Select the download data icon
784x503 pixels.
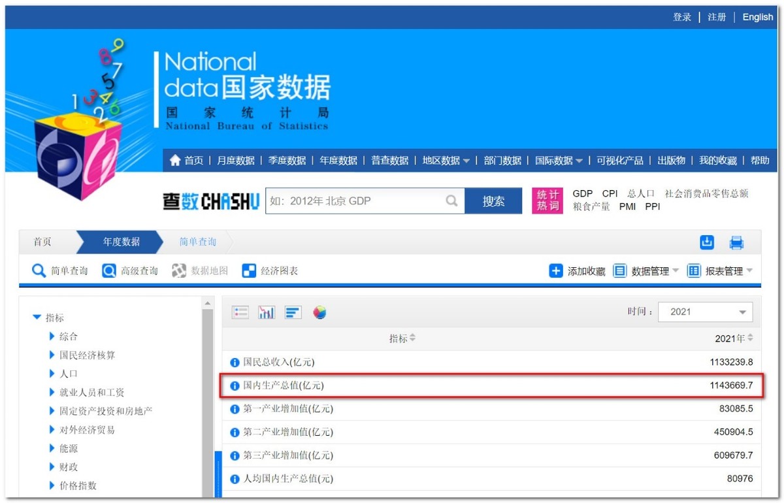(x=706, y=242)
